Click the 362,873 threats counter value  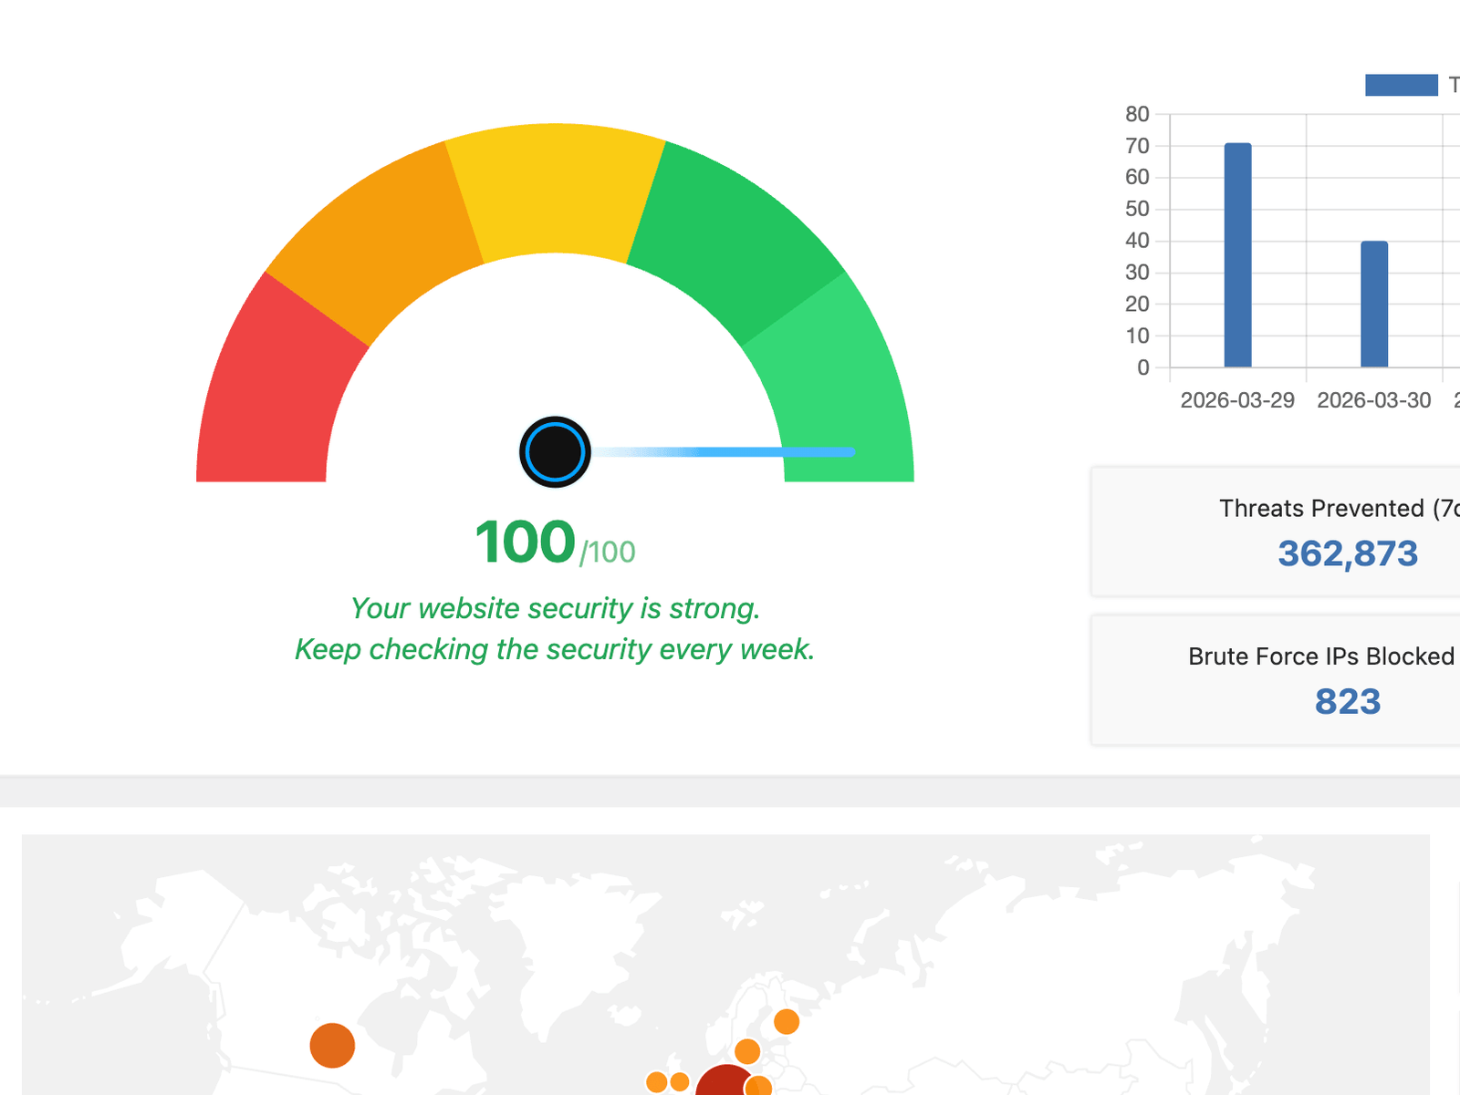click(x=1349, y=553)
